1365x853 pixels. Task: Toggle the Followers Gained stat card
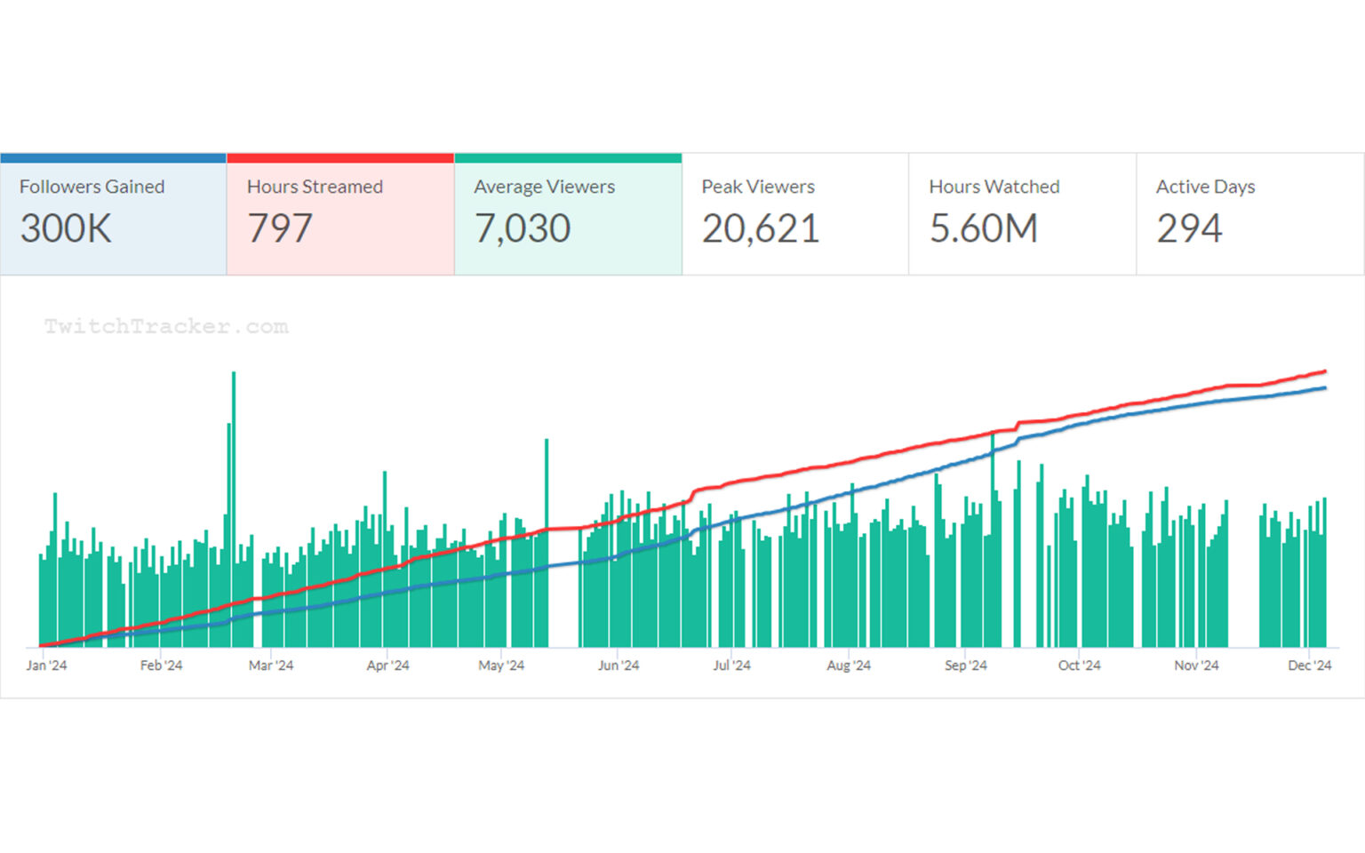(113, 214)
